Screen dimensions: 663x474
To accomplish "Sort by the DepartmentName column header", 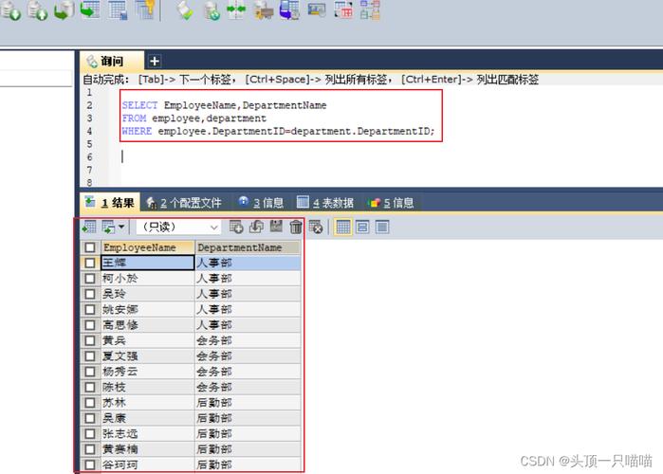I will coord(249,247).
